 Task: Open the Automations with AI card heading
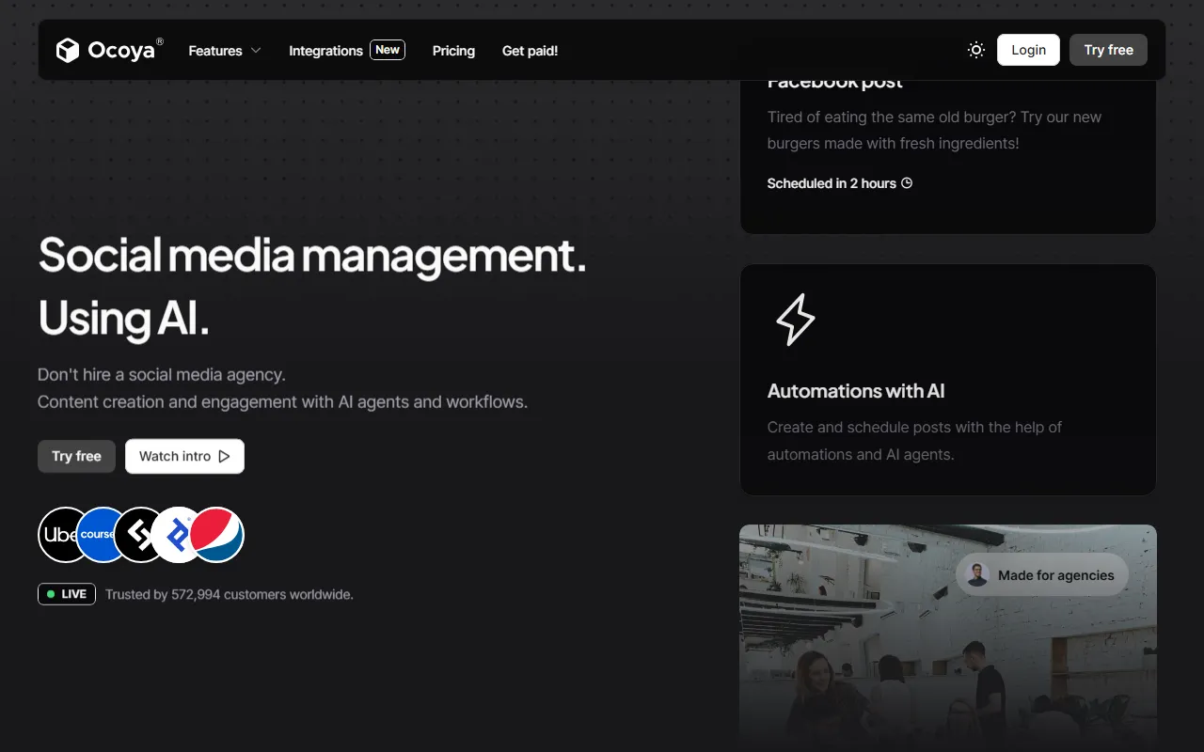click(855, 391)
